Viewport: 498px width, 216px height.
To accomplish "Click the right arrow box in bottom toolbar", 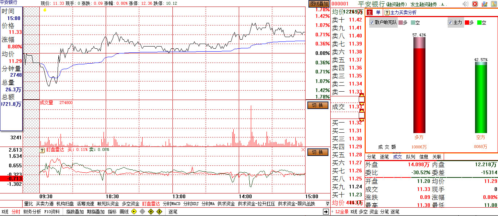I will [326, 212].
